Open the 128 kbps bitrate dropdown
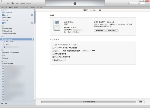Screen dimensions: 150x108 (x=86, y=51)
